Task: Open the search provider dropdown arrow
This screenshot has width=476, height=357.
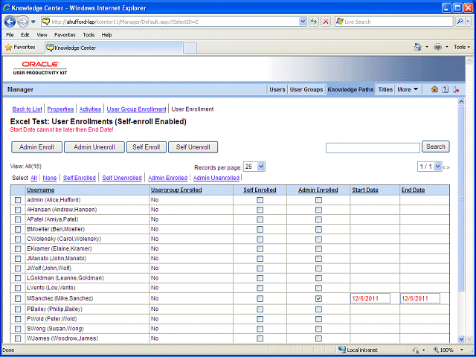Action: point(469,22)
